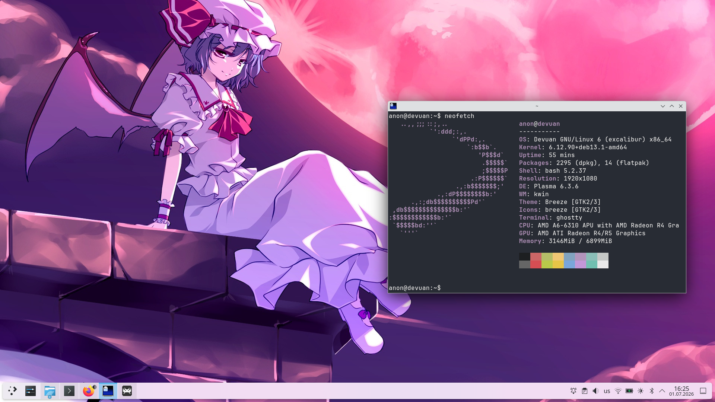
Task: Minimize the Ghostty terminal window
Action: point(663,106)
